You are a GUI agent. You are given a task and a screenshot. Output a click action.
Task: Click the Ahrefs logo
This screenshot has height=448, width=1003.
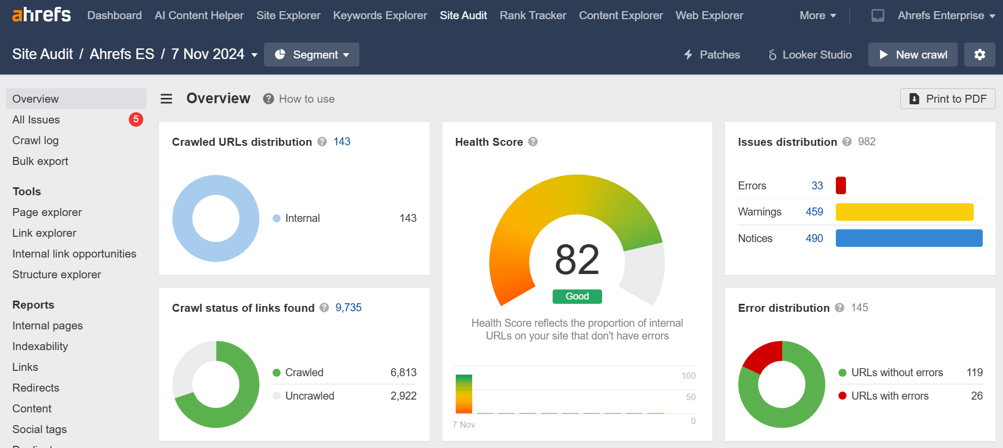42,15
